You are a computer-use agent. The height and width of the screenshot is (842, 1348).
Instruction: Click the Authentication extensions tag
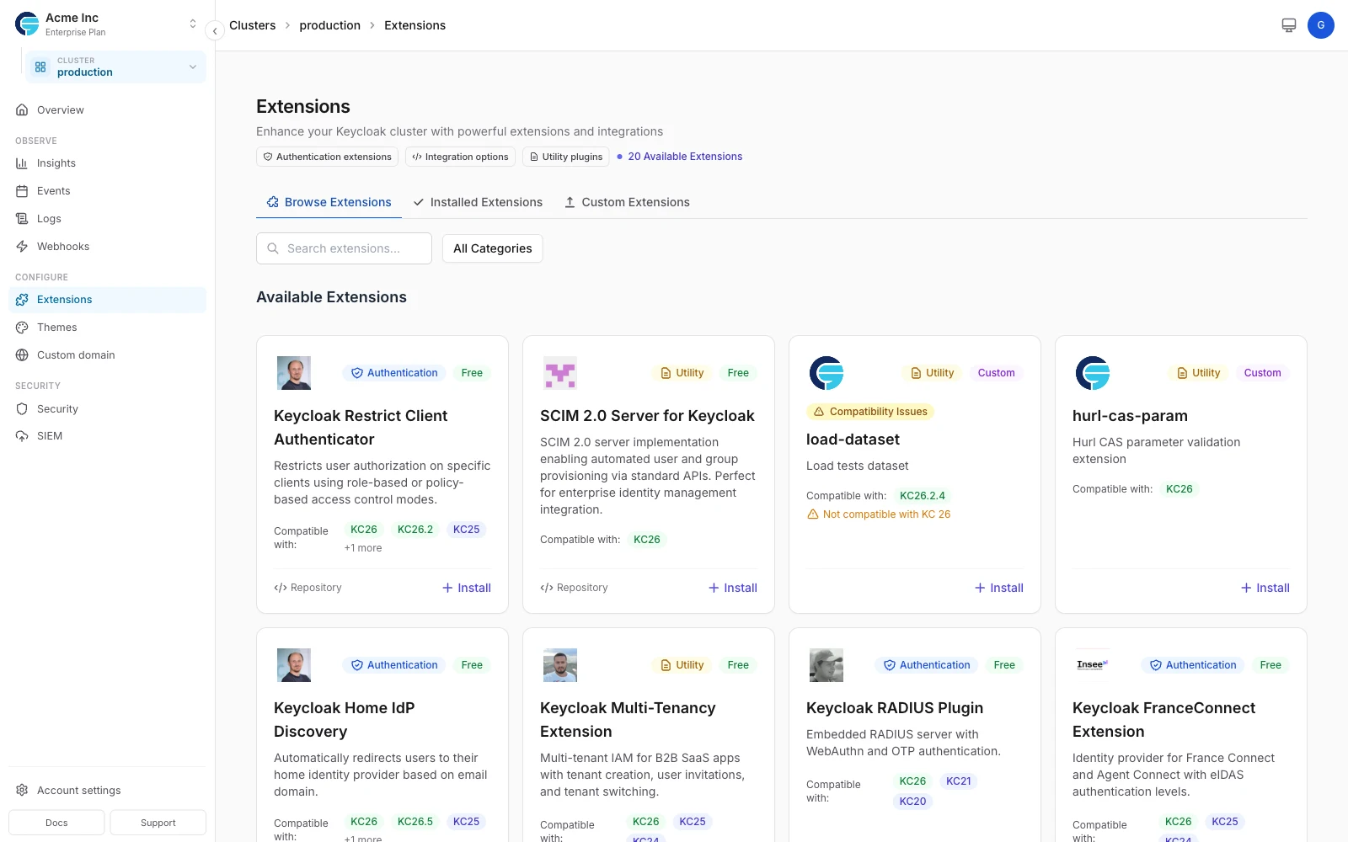click(x=327, y=157)
